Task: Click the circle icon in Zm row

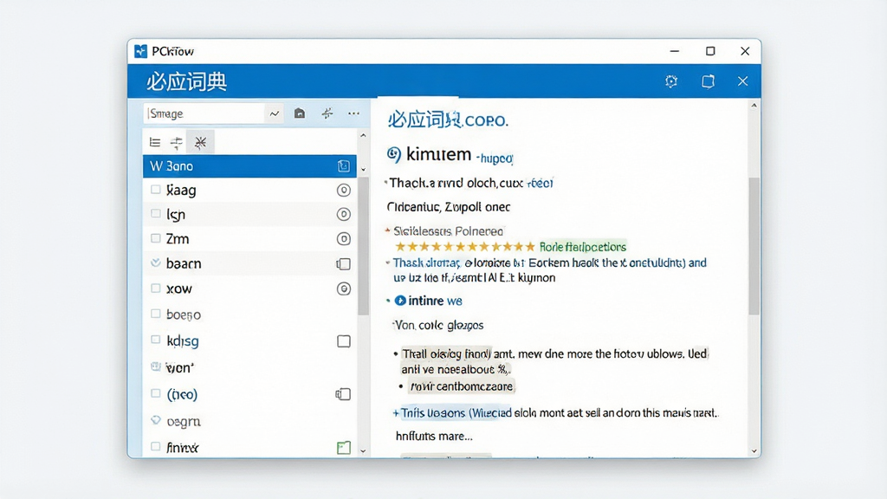Action: click(x=343, y=239)
